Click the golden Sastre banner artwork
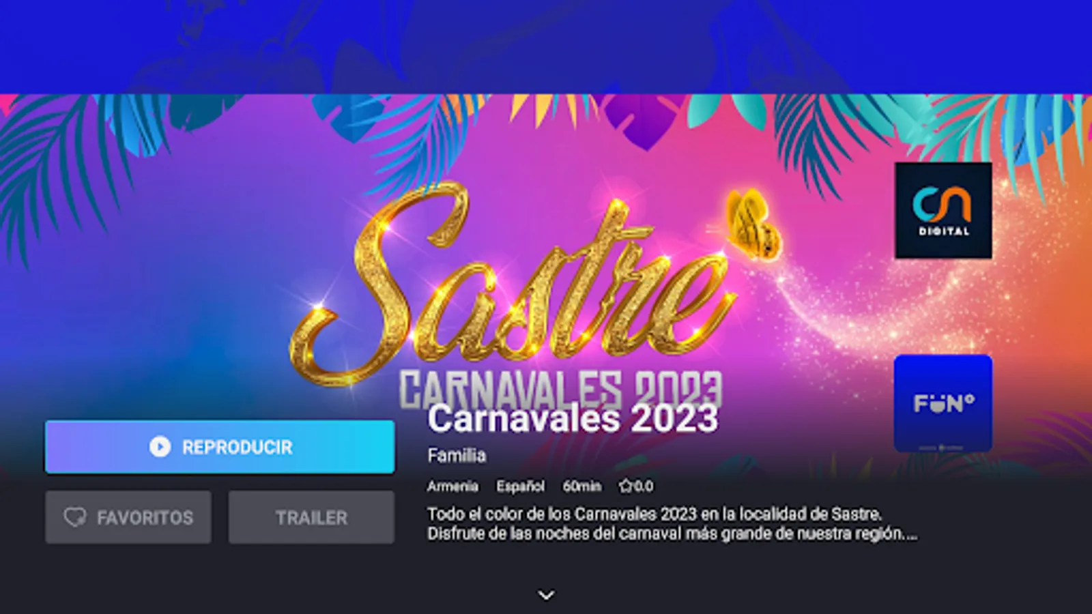 pos(512,287)
